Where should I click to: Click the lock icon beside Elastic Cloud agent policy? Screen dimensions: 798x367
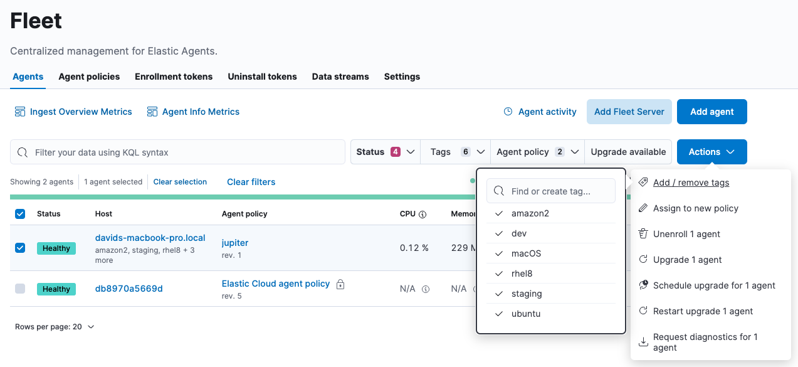(x=340, y=284)
